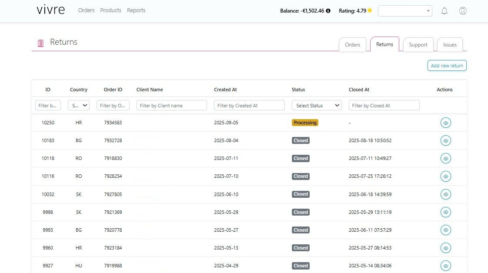The height and width of the screenshot is (273, 488).
Task: Click the balance info icon
Action: [x=328, y=11]
